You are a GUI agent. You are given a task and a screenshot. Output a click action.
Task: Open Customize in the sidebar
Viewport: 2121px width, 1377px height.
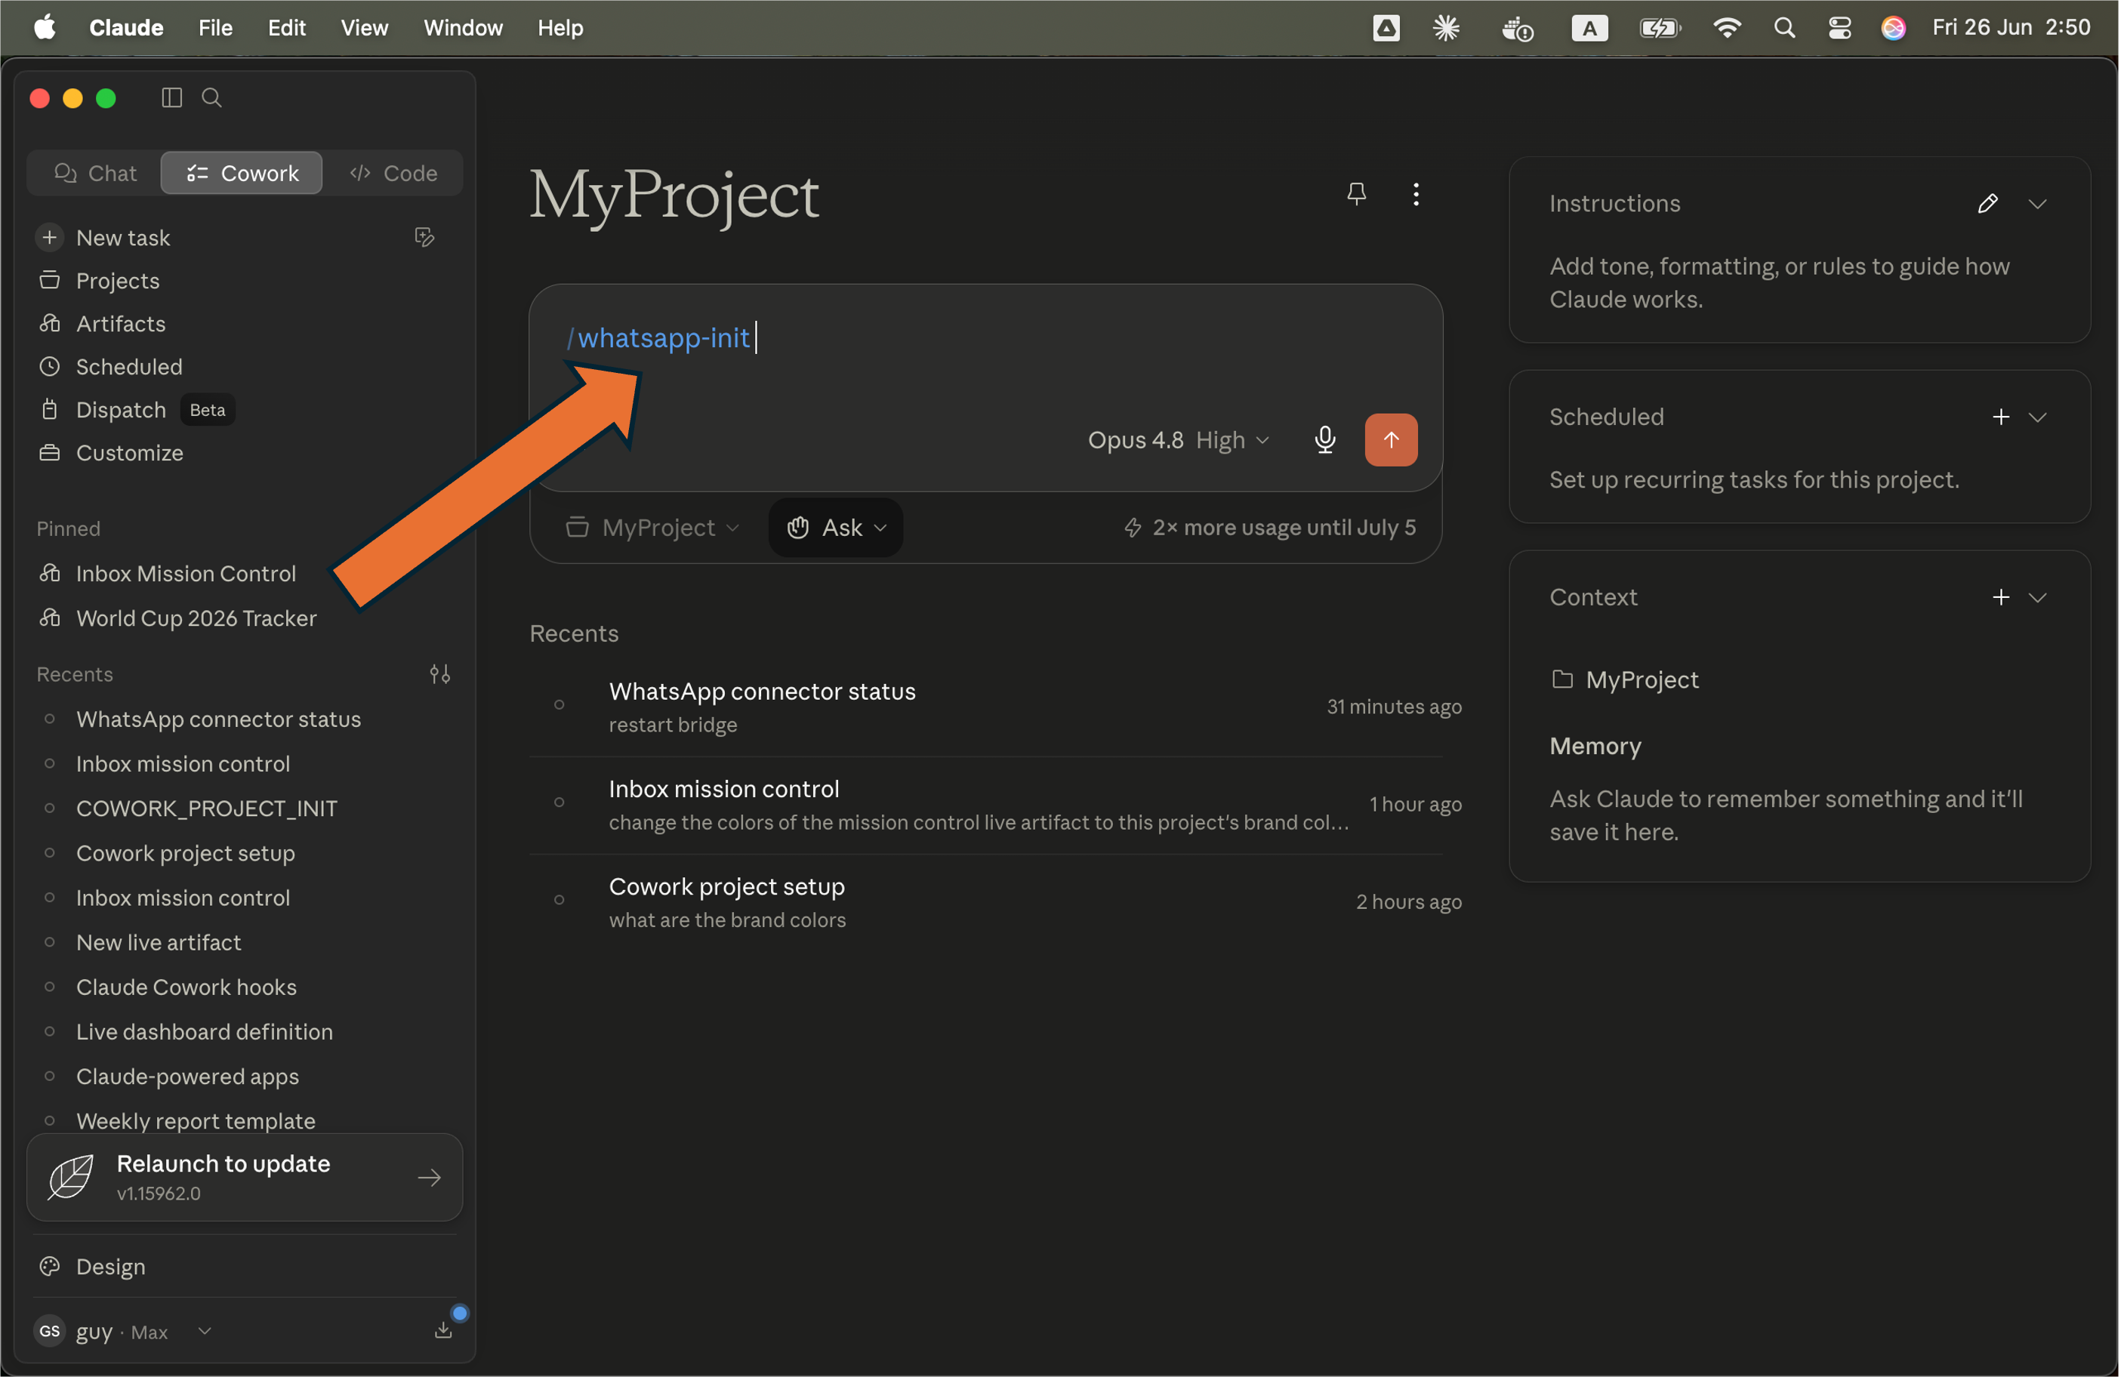pos(130,453)
